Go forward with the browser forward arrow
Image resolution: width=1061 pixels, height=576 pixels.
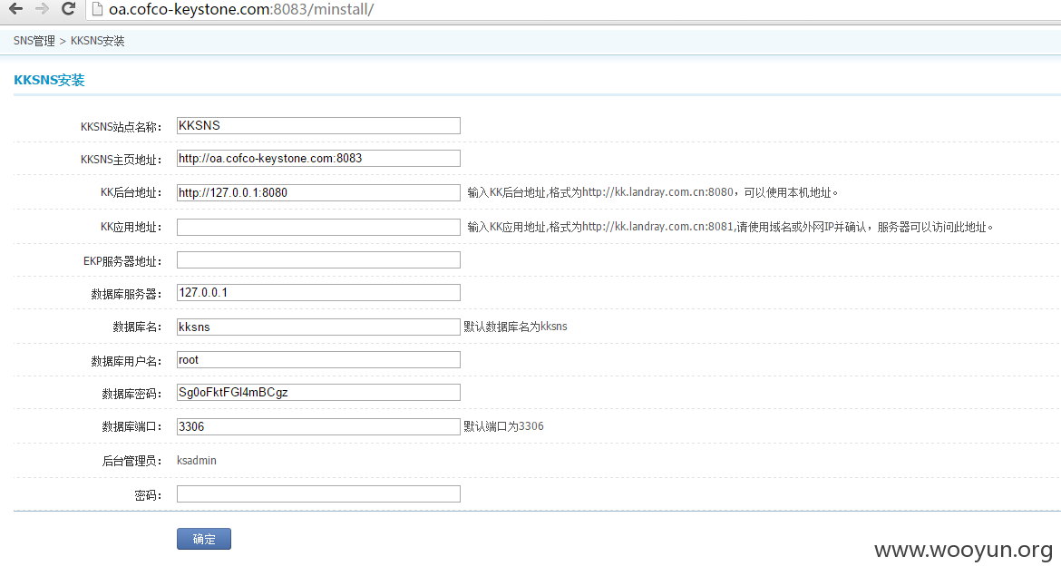42,9
